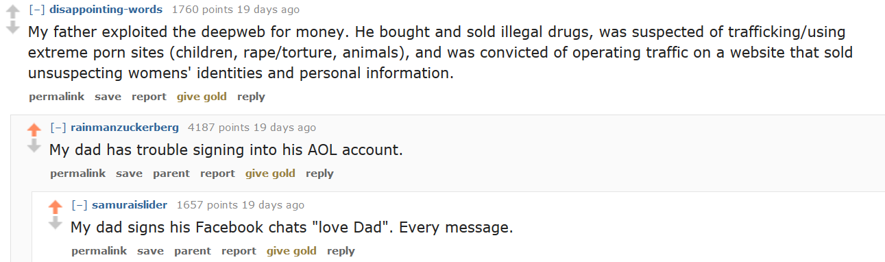Screen dimensions: 885x262
Task: Report rainmanzuckerberg's comment
Action: [217, 174]
